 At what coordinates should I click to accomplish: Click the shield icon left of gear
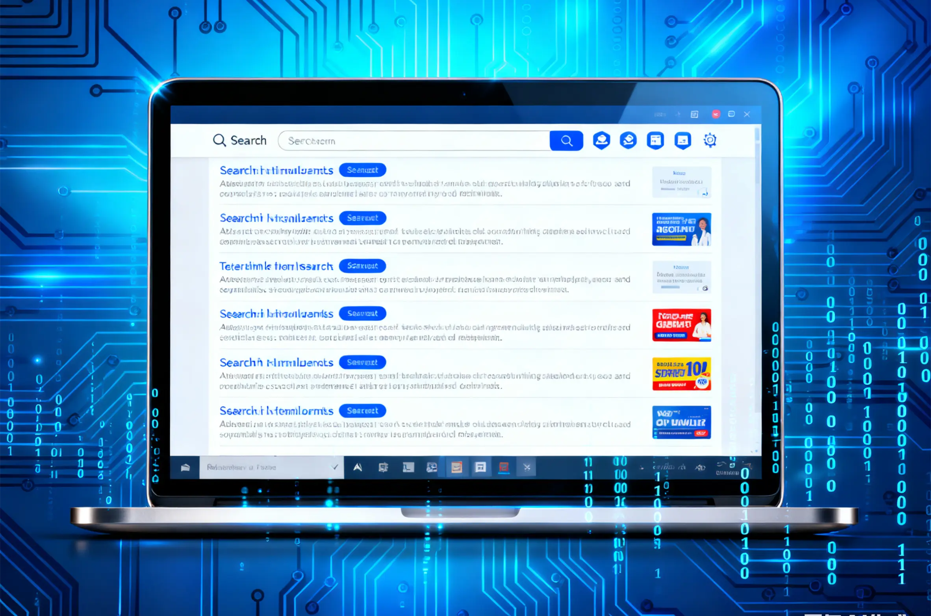click(682, 141)
